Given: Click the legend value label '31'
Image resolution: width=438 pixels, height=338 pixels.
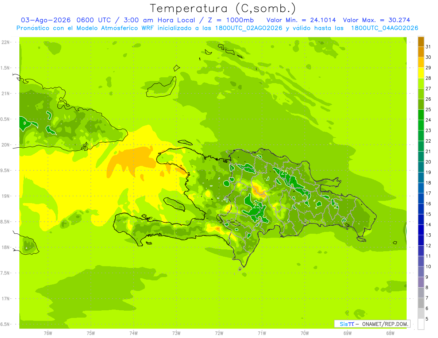Looking at the screenshot, I should pyautogui.click(x=429, y=47).
